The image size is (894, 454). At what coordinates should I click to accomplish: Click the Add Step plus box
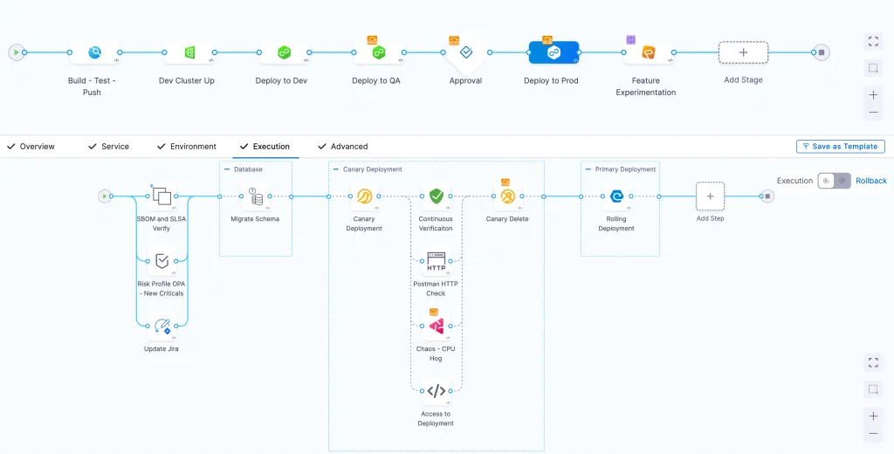click(710, 196)
